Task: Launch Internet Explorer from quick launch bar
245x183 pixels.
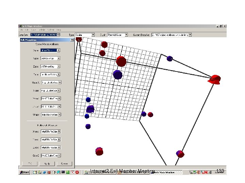Action: point(44,172)
